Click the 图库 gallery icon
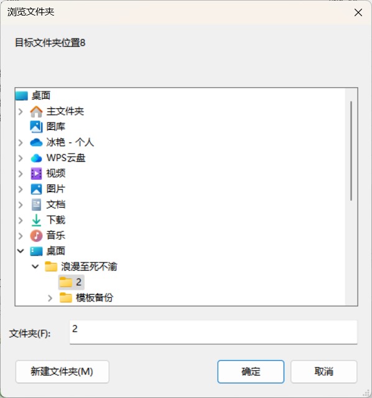This screenshot has width=372, height=398. [x=36, y=127]
